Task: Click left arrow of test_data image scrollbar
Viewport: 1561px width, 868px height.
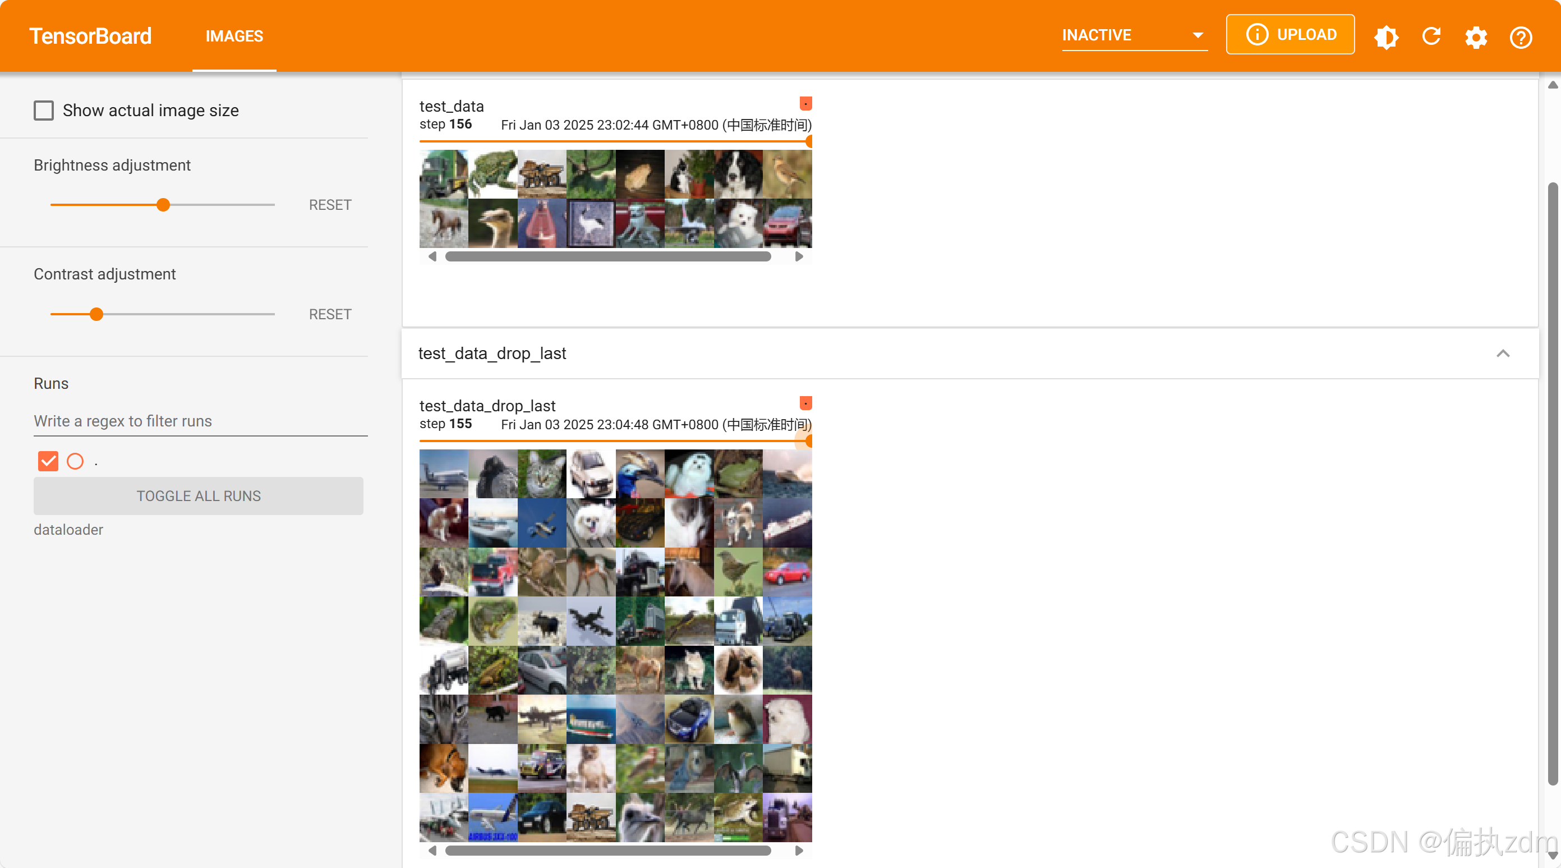Action: click(432, 256)
